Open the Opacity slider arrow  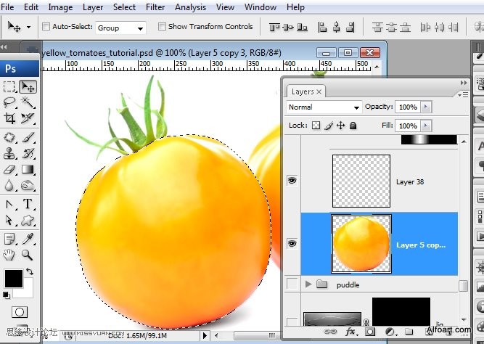(426, 107)
